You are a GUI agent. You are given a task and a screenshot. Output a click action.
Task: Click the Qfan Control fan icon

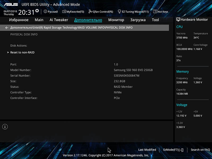click(x=90, y=11)
